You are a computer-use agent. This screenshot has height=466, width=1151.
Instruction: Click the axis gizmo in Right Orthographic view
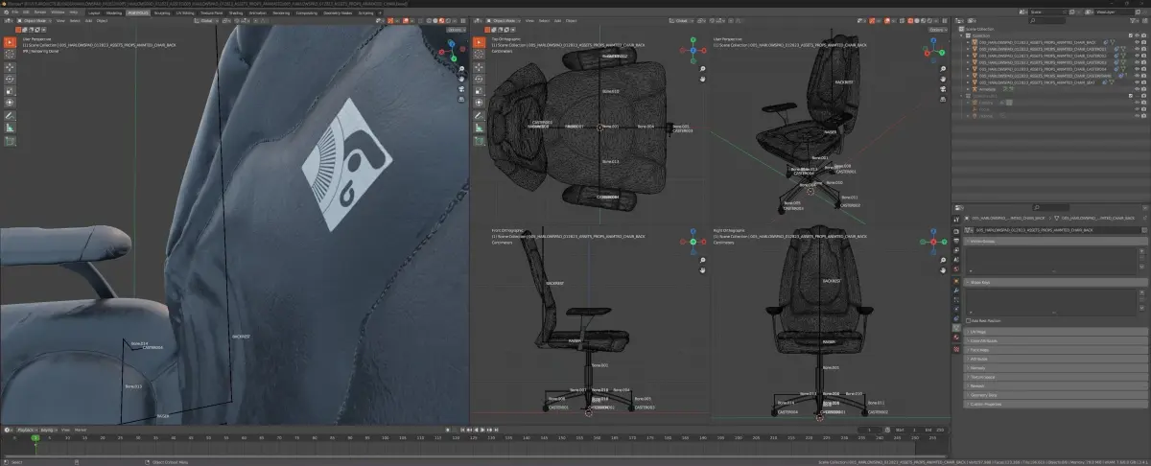point(934,241)
